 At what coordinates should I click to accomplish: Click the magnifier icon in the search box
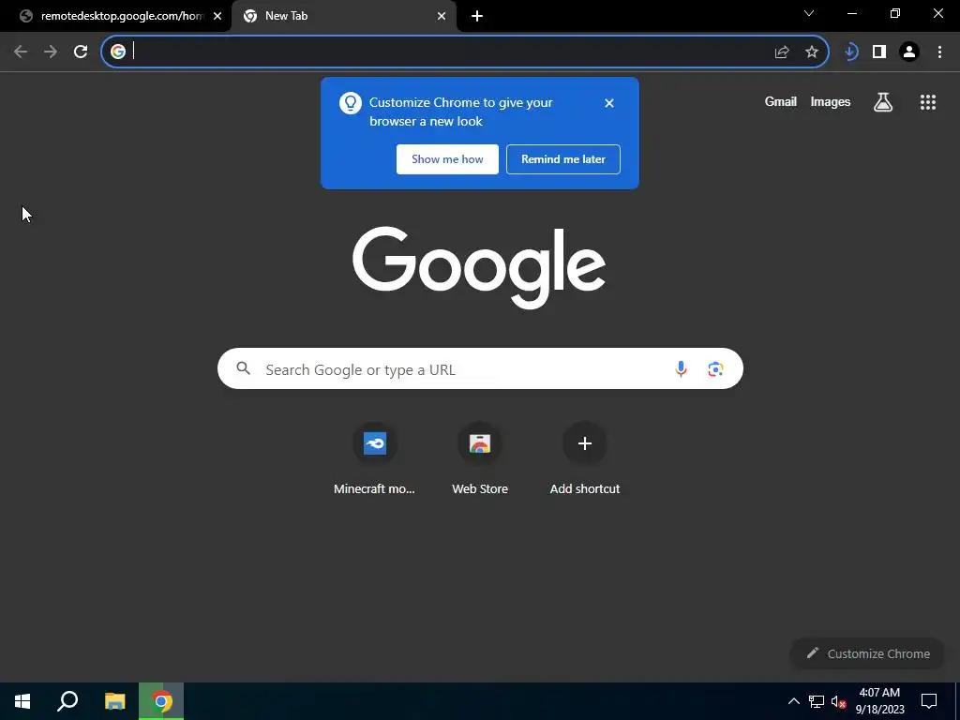(244, 367)
